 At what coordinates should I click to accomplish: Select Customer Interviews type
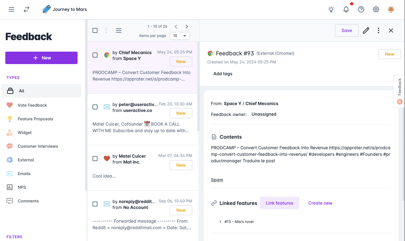[x=38, y=146]
